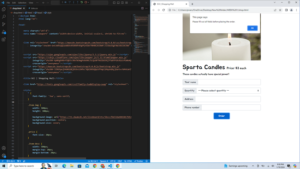Open the notifications bell in status bar
300x169 pixels.
(x=146, y=161)
